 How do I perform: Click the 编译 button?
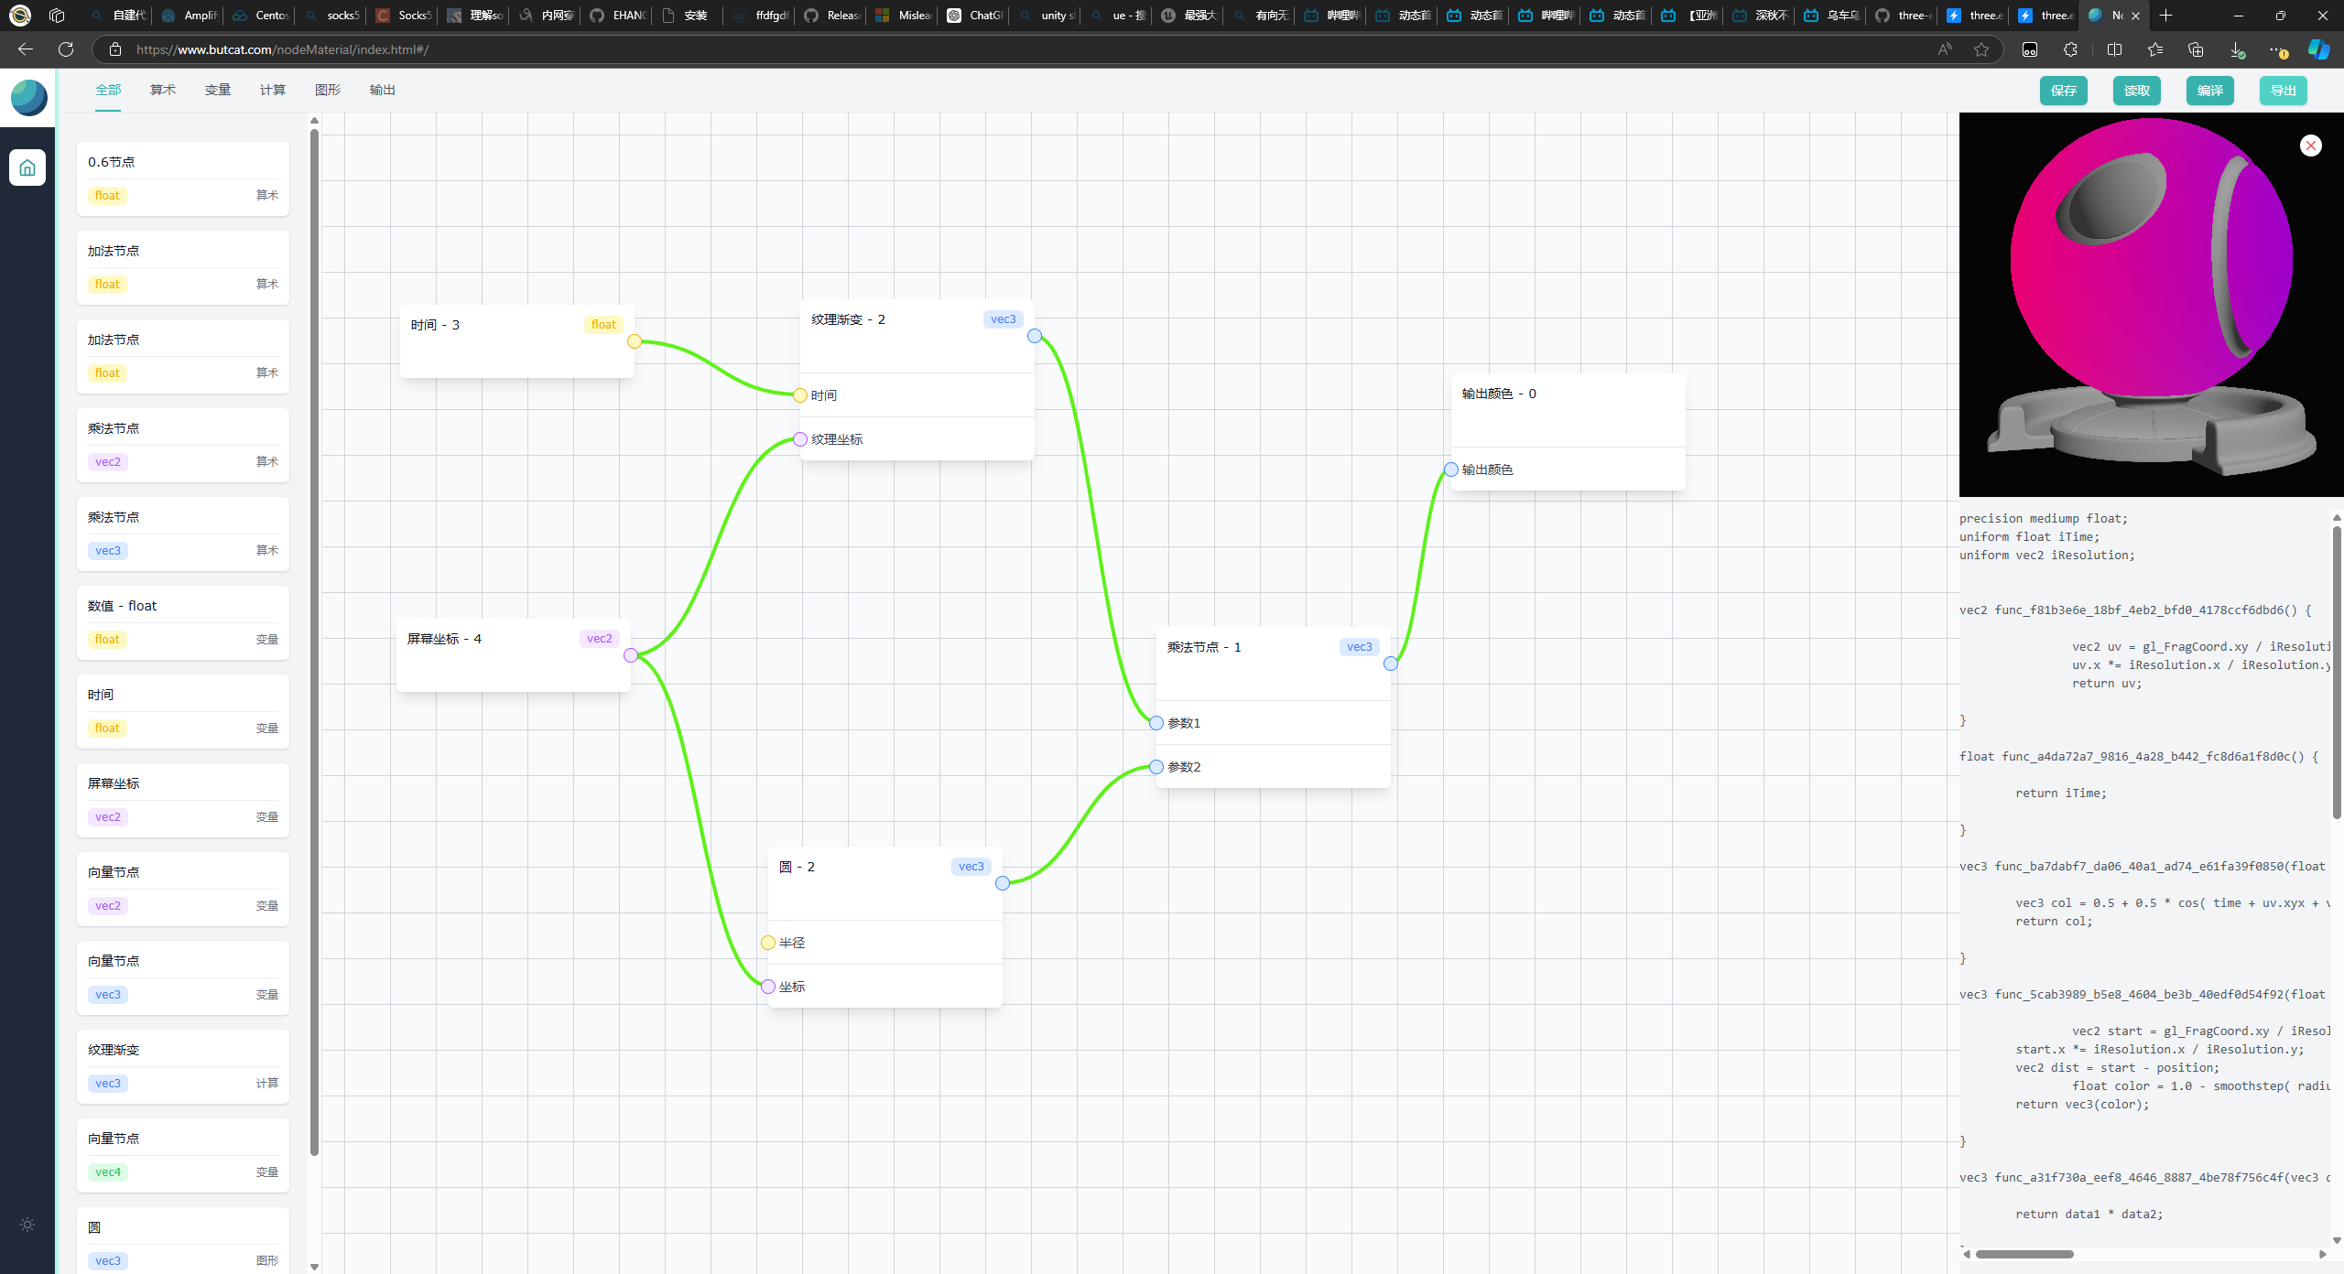pyautogui.click(x=2210, y=91)
